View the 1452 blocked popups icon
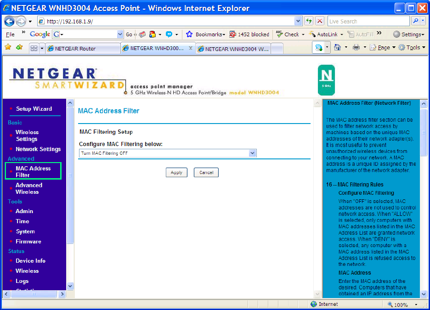Screen dimensions: 430x310 pyautogui.click(x=232, y=34)
